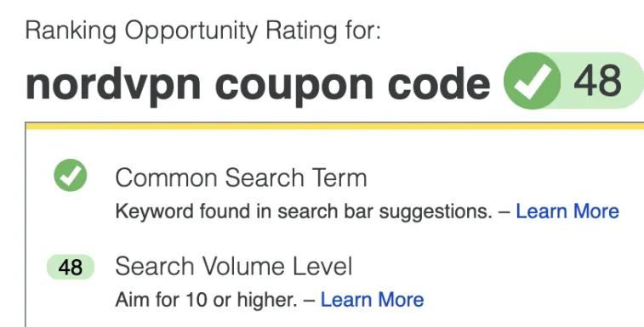The image size is (644, 327).
Task: Click the word Opportunity in the header label
Action: click(x=191, y=31)
